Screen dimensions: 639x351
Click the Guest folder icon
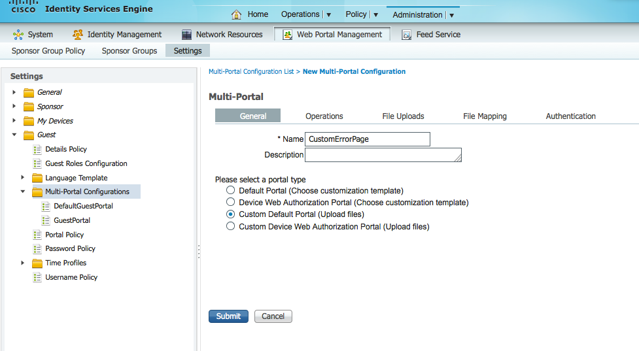pos(29,135)
